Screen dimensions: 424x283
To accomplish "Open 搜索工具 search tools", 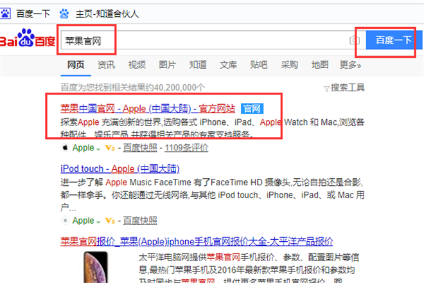I will pos(348,87).
